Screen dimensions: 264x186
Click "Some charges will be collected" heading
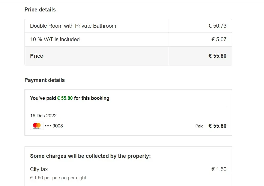(90, 156)
